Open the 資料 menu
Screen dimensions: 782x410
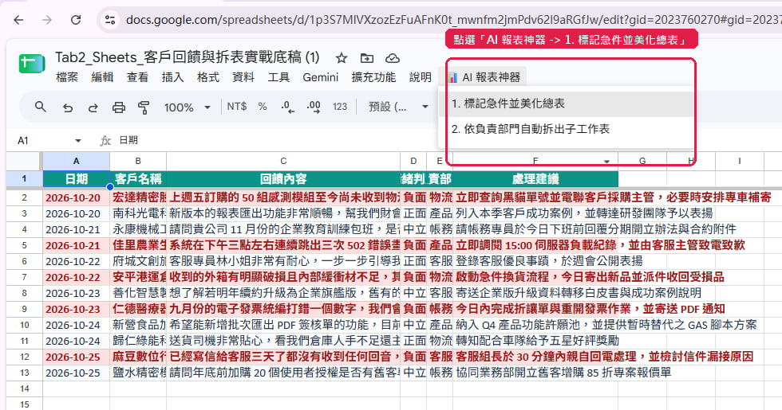pos(243,77)
